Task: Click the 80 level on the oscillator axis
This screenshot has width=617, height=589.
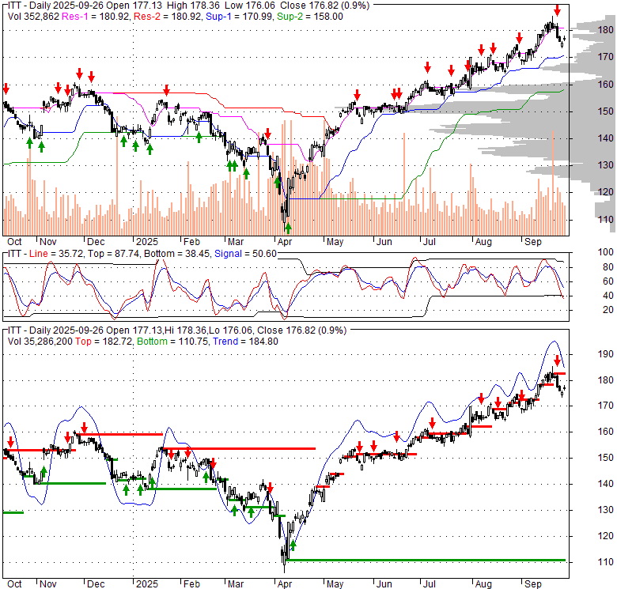Action: coord(608,267)
